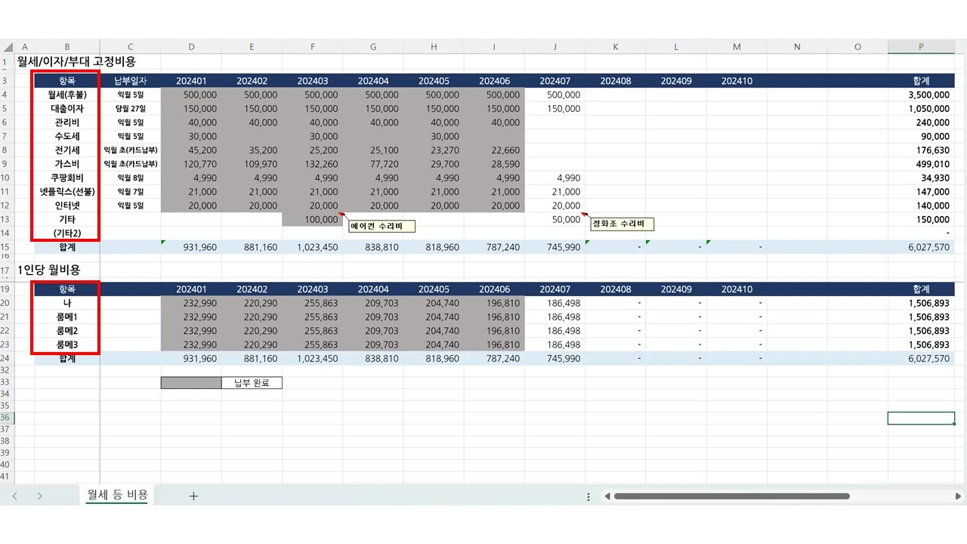This screenshot has width=967, height=544.
Task: Click 202403 header in the top table
Action: tap(312, 81)
